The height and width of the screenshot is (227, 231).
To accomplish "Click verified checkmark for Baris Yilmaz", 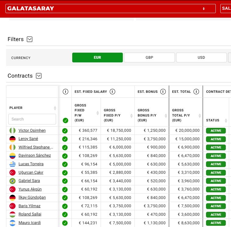I will click(x=65, y=206).
